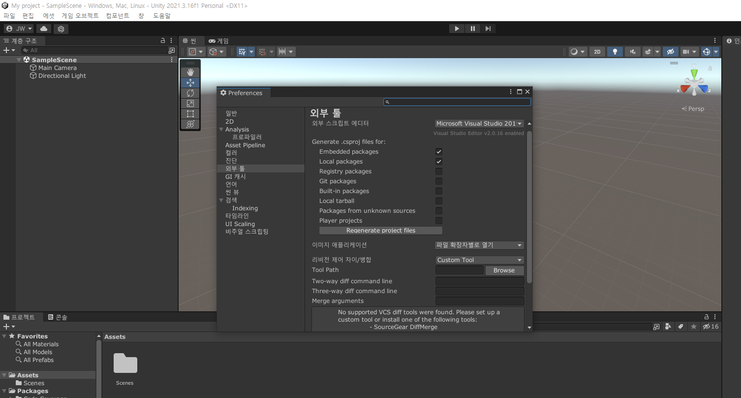Toggle grid snapping icon
Viewport: 741px width, 398px height.
tap(262, 51)
